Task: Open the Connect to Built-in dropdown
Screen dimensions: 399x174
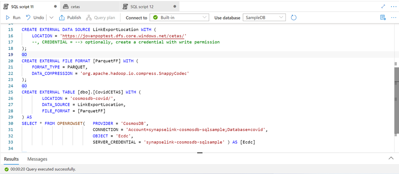Action: (180, 18)
